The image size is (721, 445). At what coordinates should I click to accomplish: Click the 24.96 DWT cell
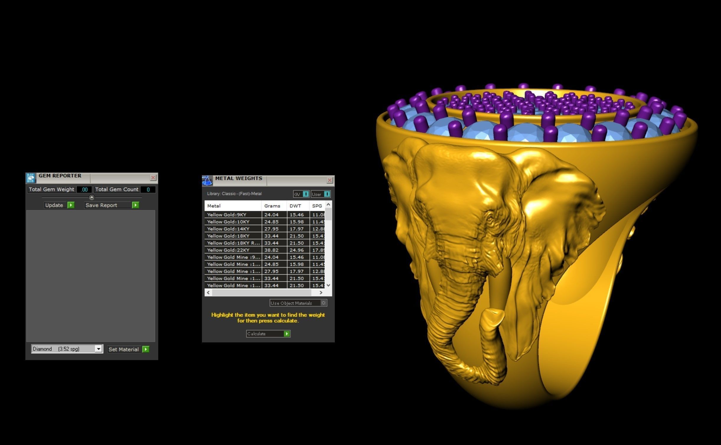pyautogui.click(x=298, y=250)
